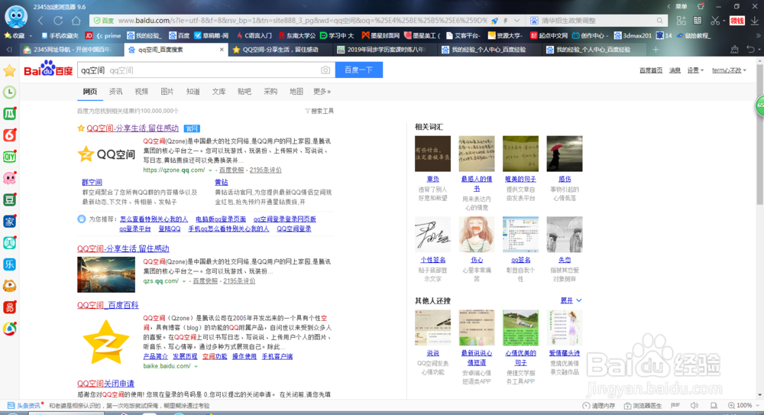Screen dimensions: 764x415
Task: Go back with the browser back arrow
Action: point(41,21)
